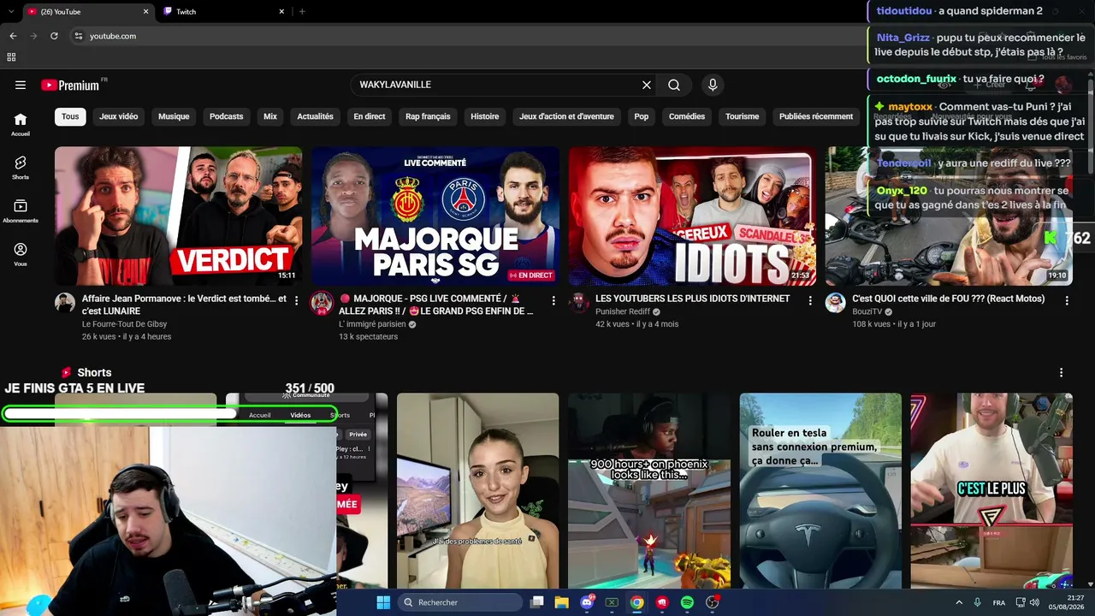Open BouziTV channel avatar
The height and width of the screenshot is (616, 1095).
[x=835, y=303]
